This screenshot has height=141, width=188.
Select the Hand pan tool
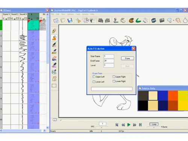click(54, 79)
